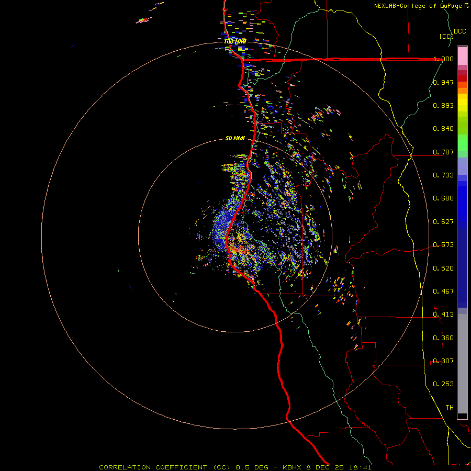Click the 0.627 scale label
The image size is (471, 471).
tap(443, 222)
